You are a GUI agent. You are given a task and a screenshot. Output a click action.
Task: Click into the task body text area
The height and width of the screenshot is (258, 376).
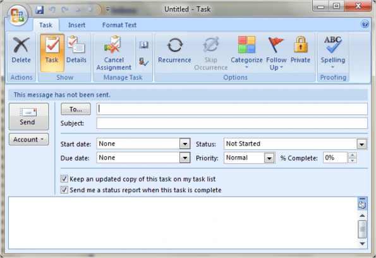[x=183, y=223]
